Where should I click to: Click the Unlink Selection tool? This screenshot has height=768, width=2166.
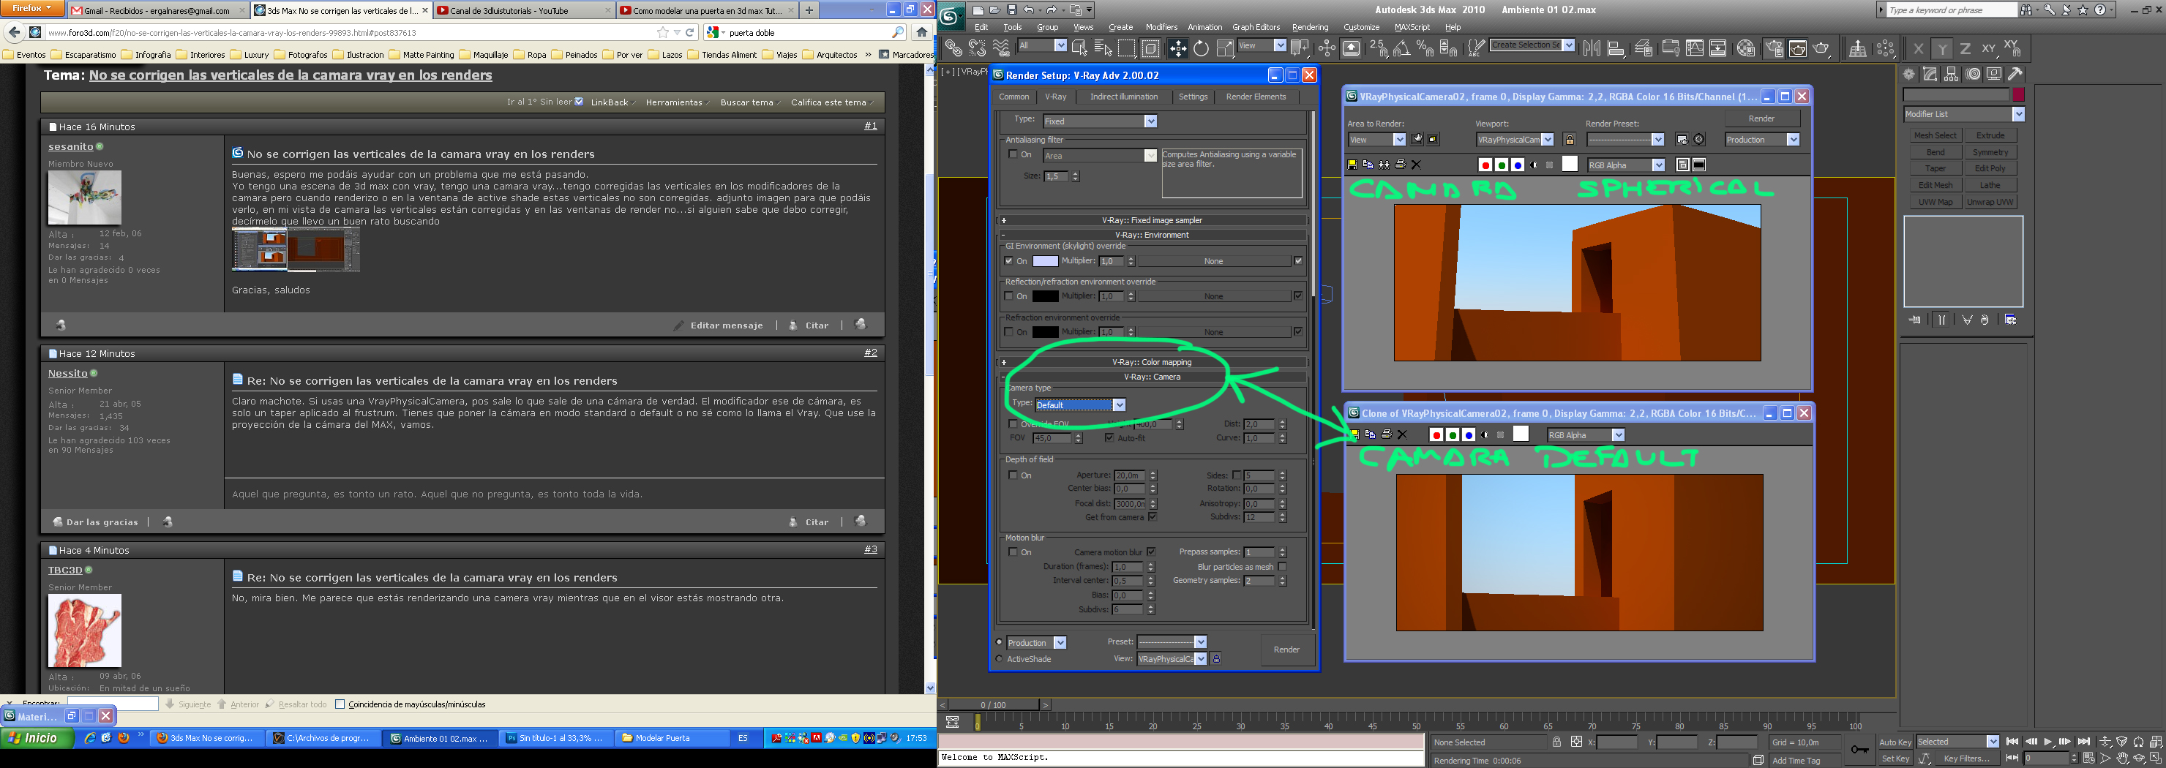[977, 49]
